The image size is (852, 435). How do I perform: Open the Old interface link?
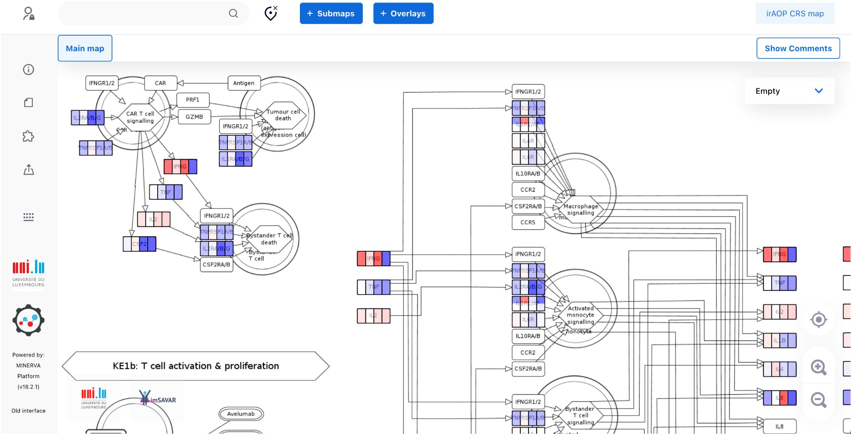pyautogui.click(x=29, y=411)
